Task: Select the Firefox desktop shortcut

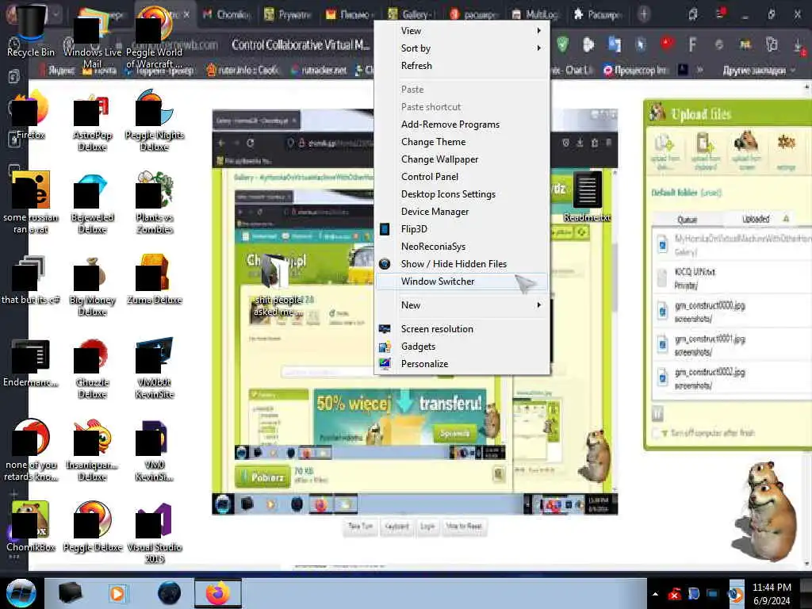Action: (x=31, y=115)
